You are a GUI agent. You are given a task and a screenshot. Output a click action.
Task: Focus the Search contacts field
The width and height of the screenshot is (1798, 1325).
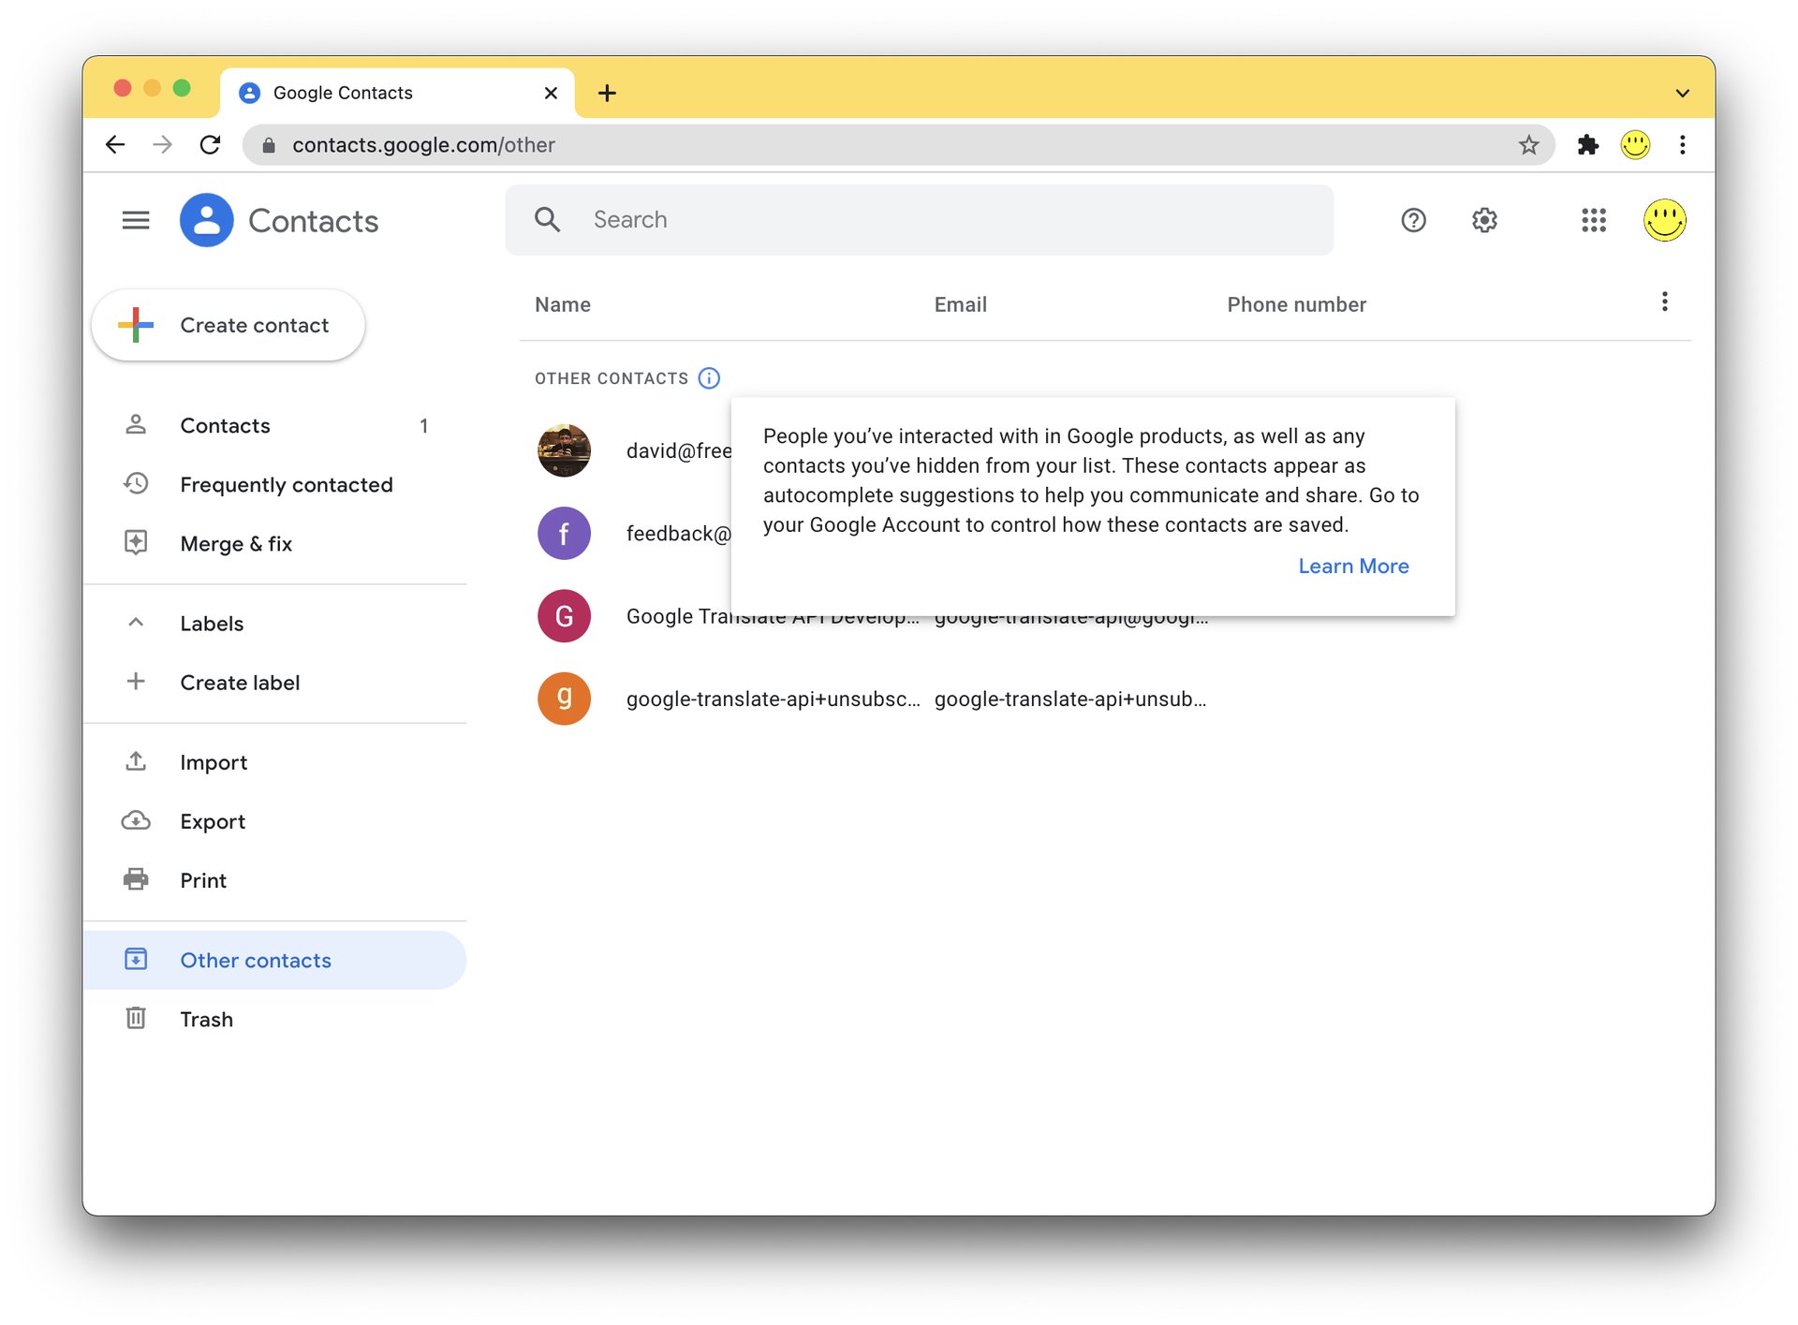click(920, 220)
